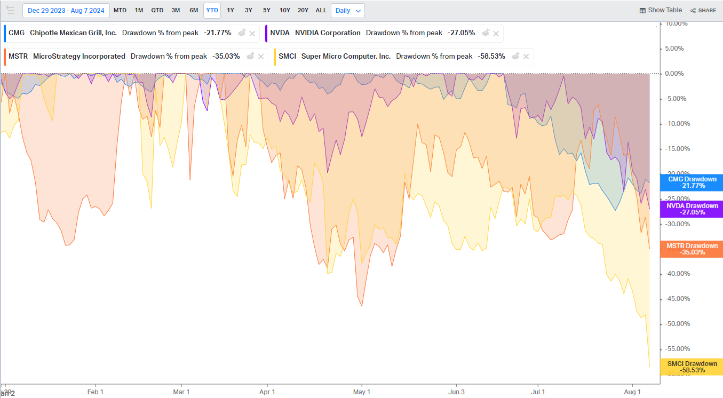Image resolution: width=723 pixels, height=398 pixels.
Task: Click the orange MSTR color bar
Action: click(x=4, y=57)
